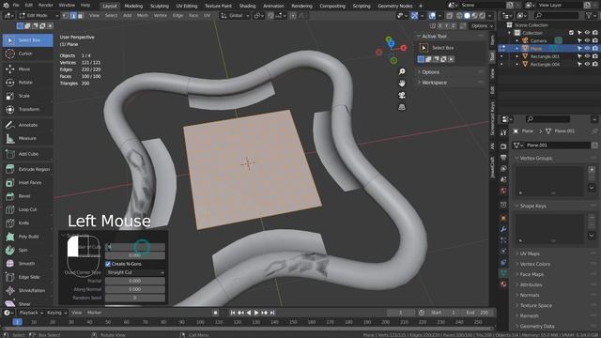The width and height of the screenshot is (601, 338).
Task: Toggle Collection exclude checkbox in outliner
Action: (571, 33)
